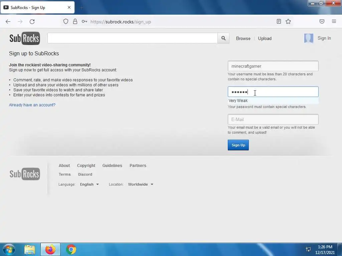
Task: Reload the page with the refresh icon
Action: pyautogui.click(x=32, y=22)
